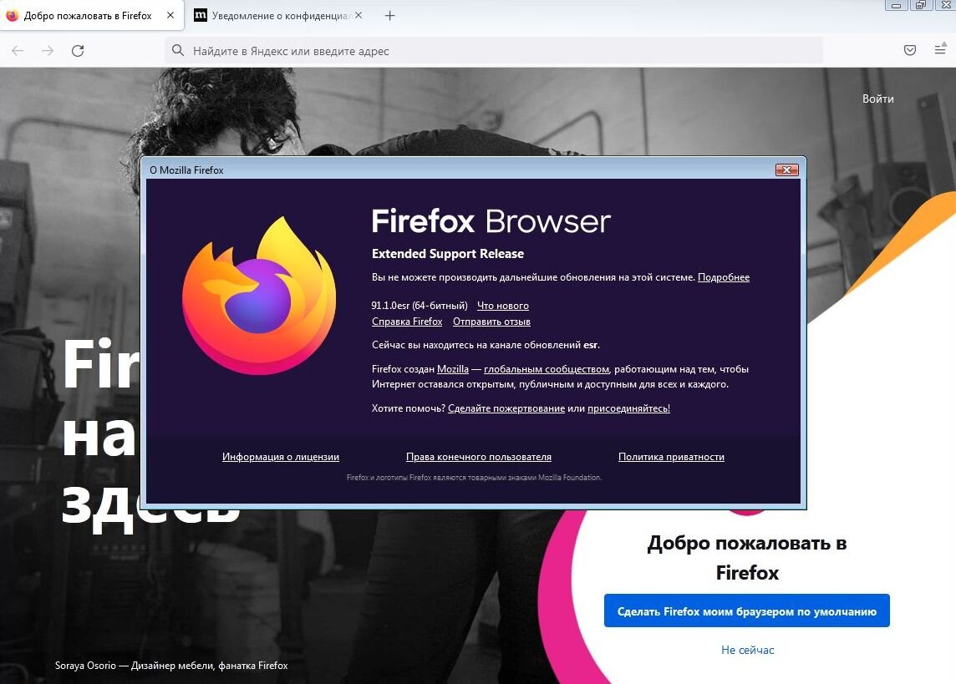
Task: Open 'Информация о лицензии' link
Action: [281, 457]
